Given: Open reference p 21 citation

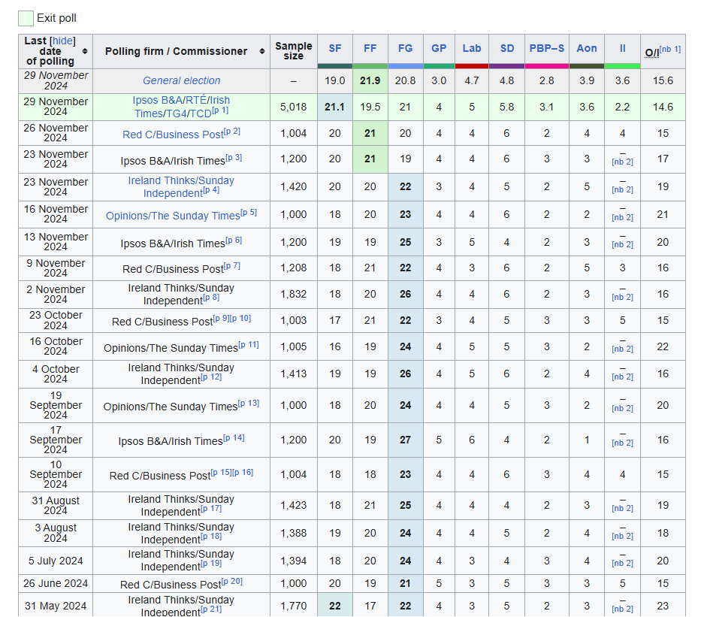Looking at the screenshot, I should coord(211,609).
